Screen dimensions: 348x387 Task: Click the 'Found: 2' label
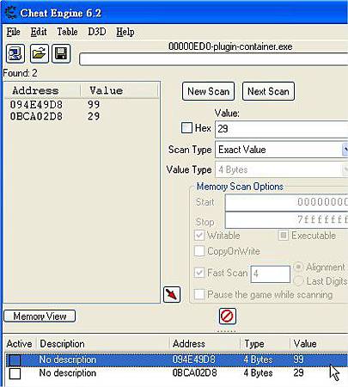tap(20, 73)
